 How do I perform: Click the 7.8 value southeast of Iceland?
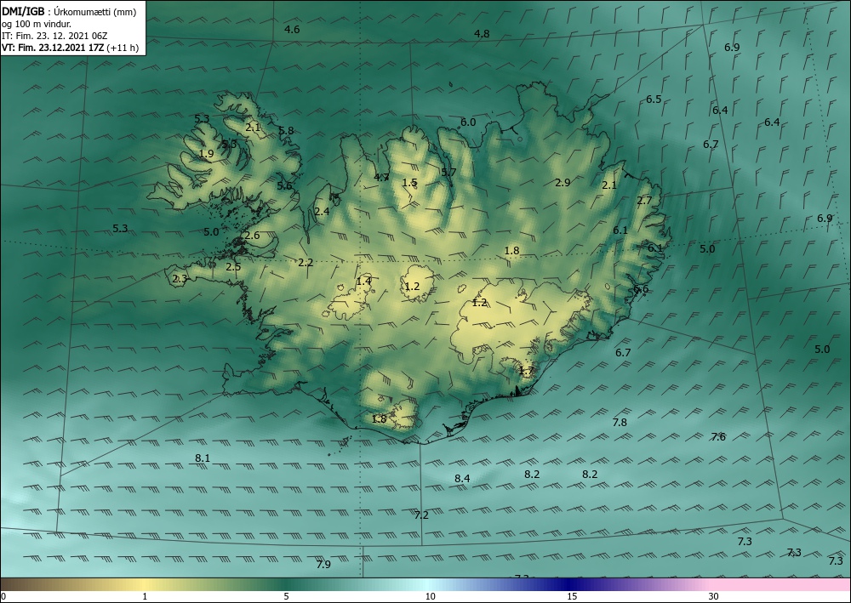pos(620,423)
